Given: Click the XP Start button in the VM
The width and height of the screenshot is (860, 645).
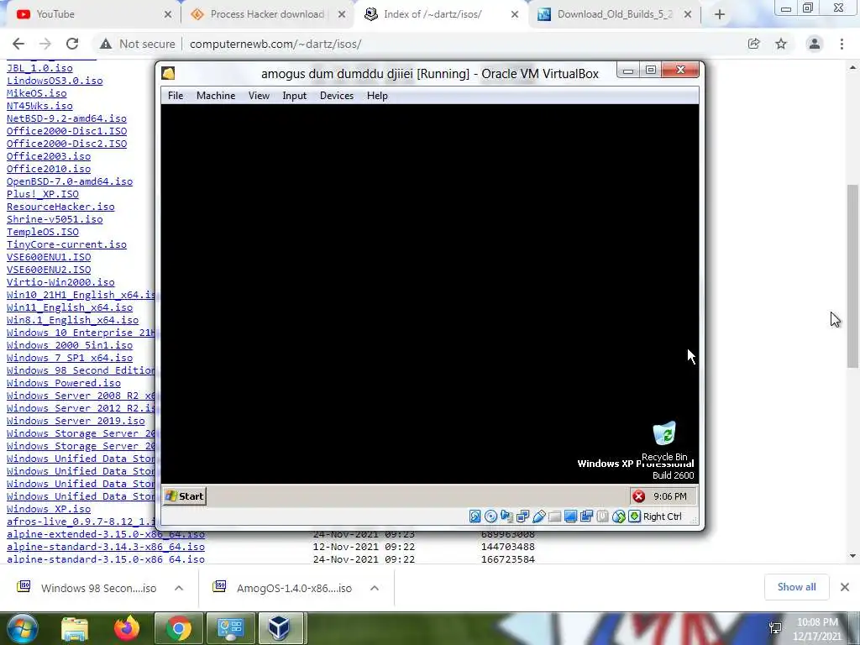Looking at the screenshot, I should point(185,496).
